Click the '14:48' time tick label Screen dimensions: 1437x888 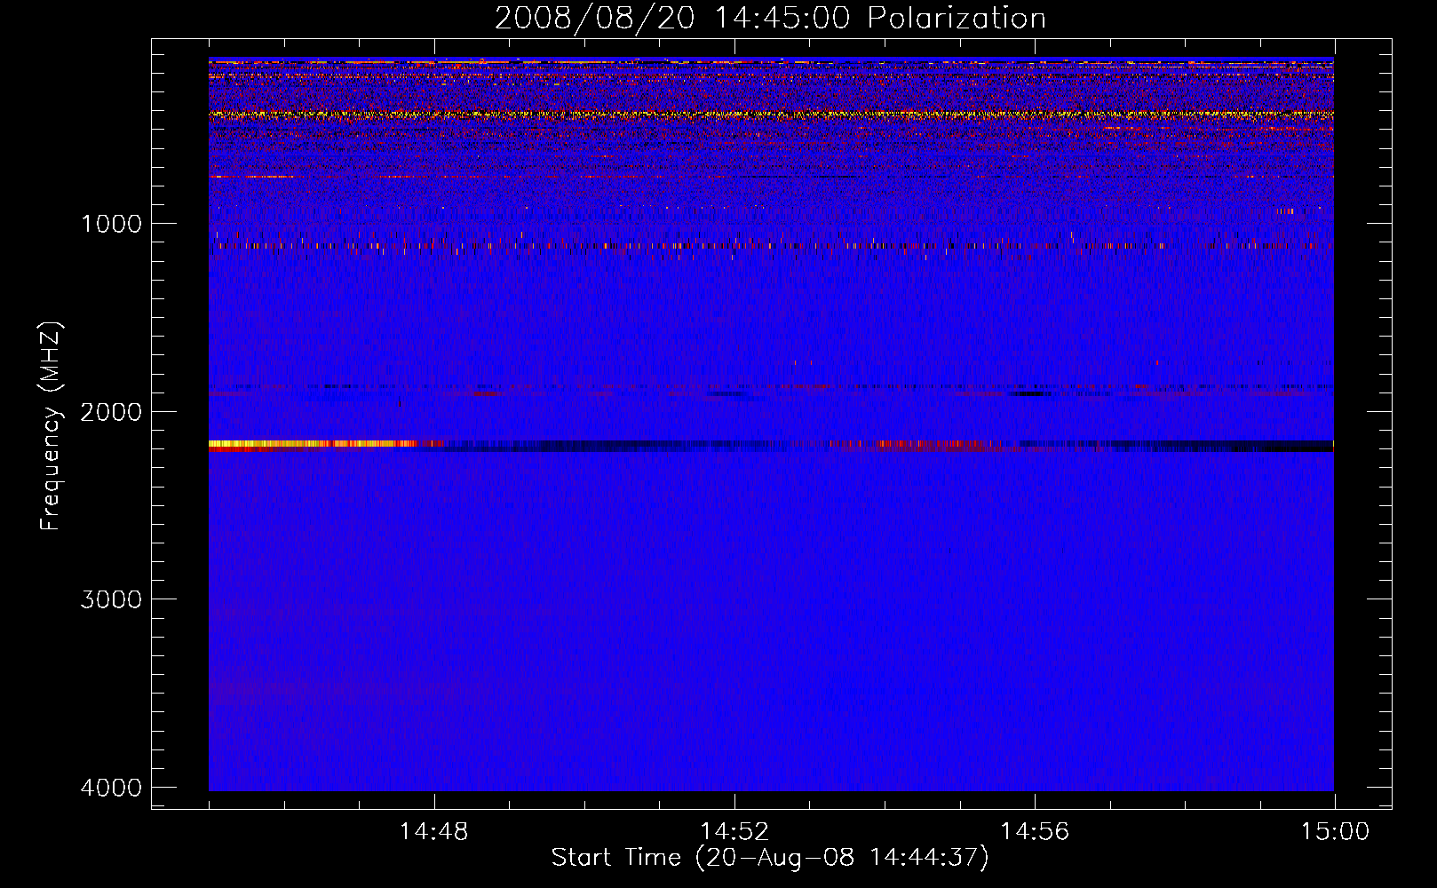[x=434, y=832]
